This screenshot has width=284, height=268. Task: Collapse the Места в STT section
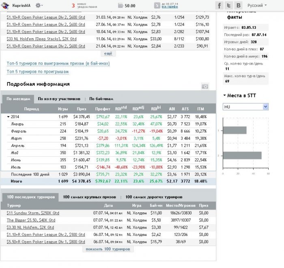225,96
